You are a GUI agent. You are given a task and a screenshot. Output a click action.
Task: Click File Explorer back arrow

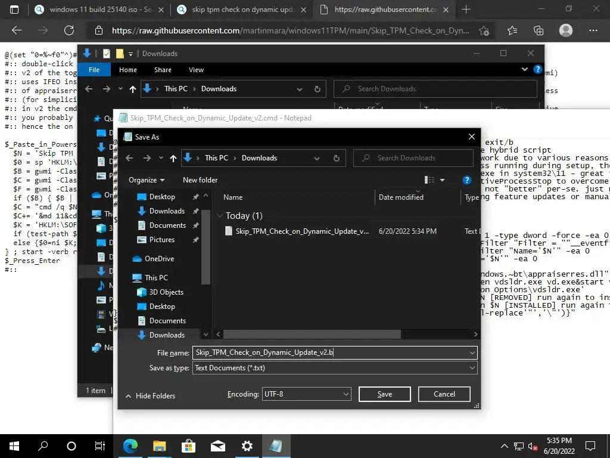tap(89, 89)
